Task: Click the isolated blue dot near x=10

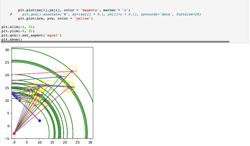Action: pos(40,121)
